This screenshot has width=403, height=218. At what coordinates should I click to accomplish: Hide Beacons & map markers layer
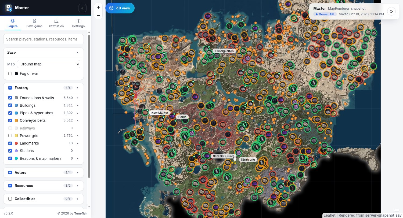[10, 158]
